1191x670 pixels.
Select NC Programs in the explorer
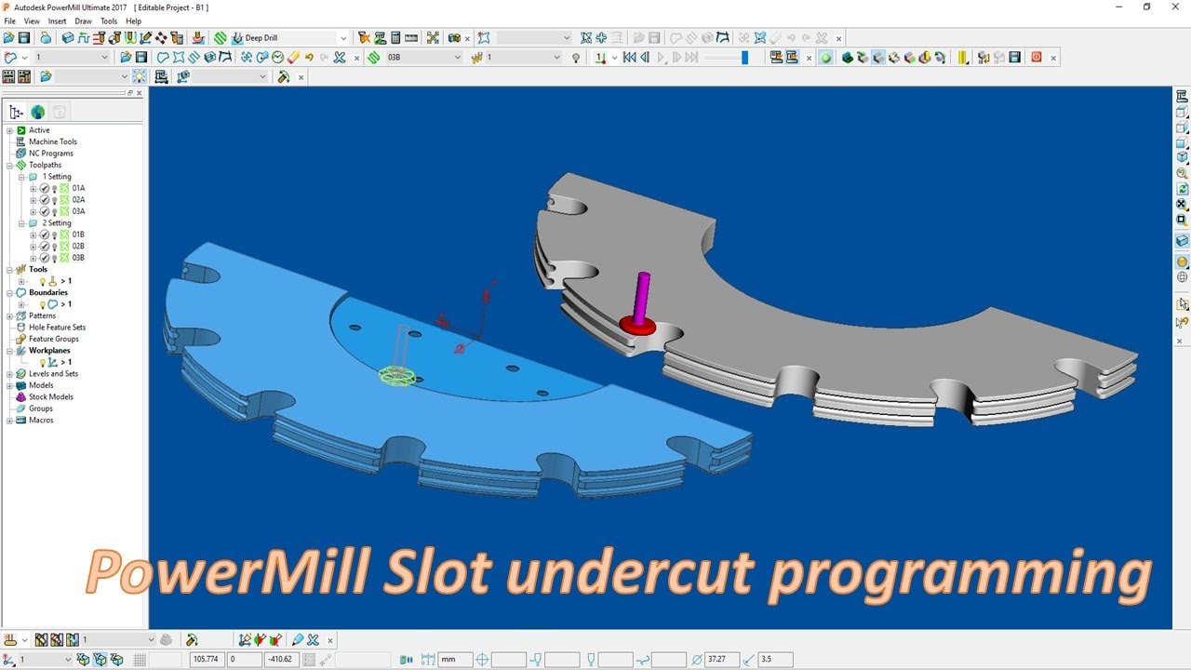[x=50, y=154]
